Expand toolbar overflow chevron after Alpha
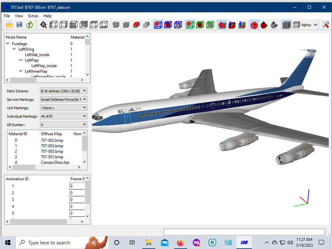Screen dimensions: 332x249 click(315, 25)
